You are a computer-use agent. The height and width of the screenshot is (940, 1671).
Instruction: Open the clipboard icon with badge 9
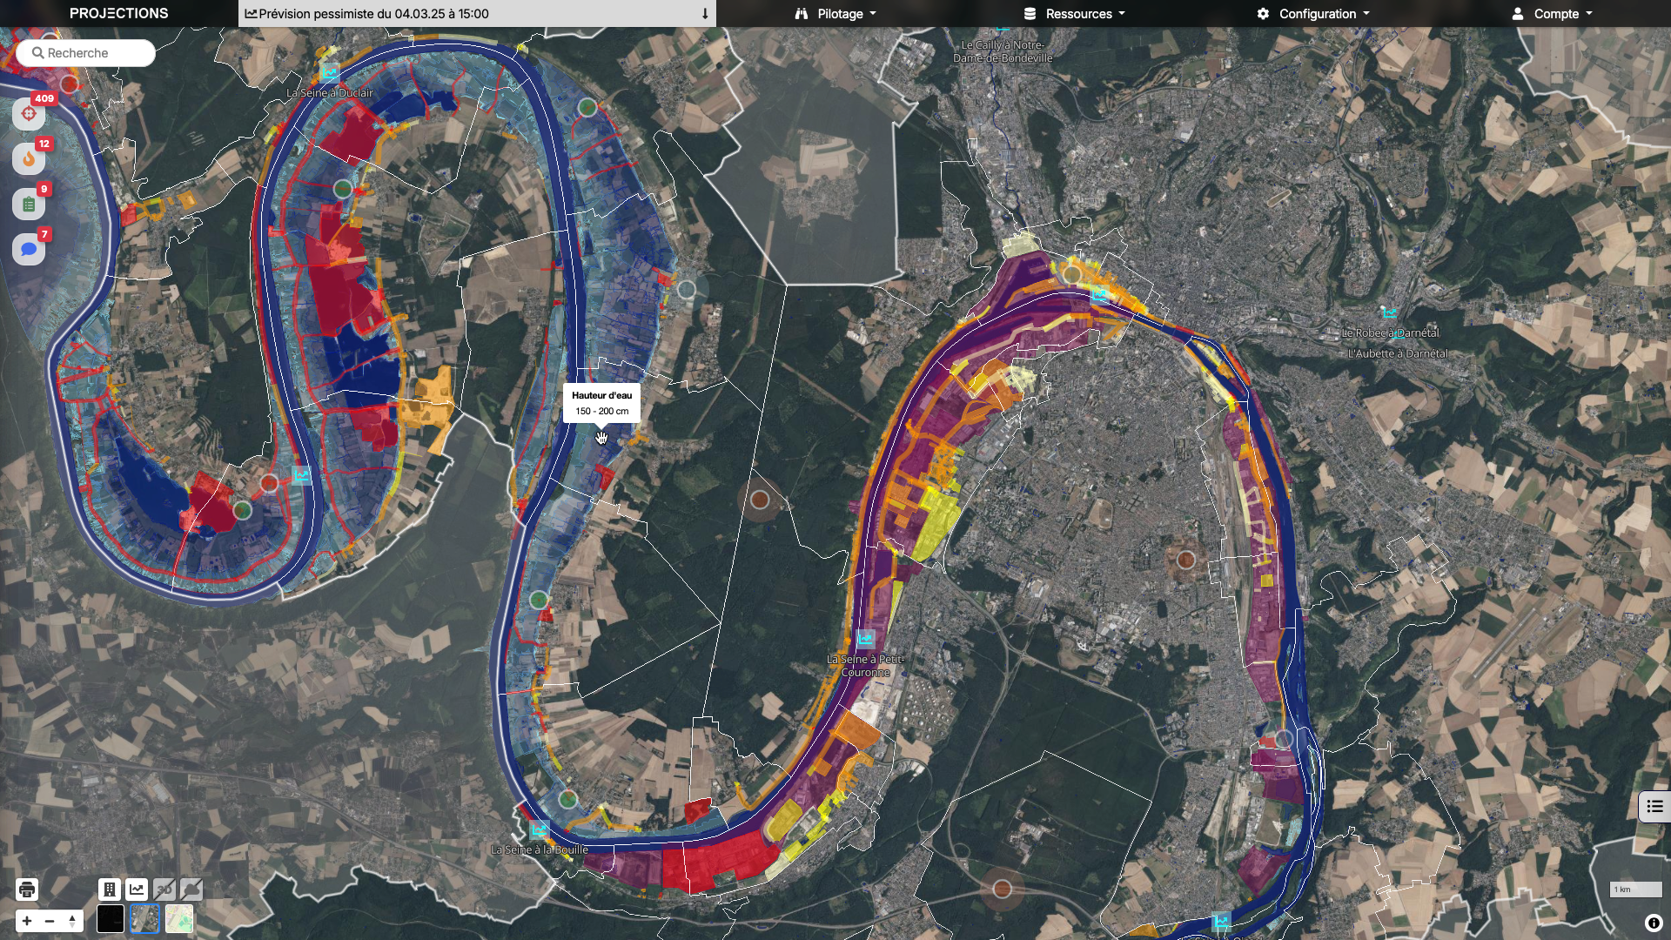[x=29, y=205]
